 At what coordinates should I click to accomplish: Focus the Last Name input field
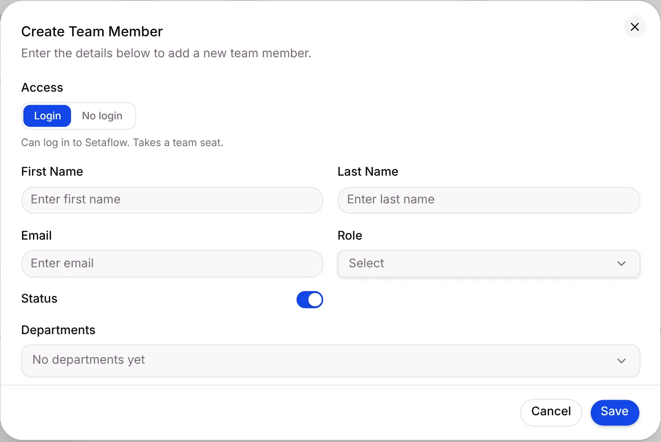click(489, 200)
